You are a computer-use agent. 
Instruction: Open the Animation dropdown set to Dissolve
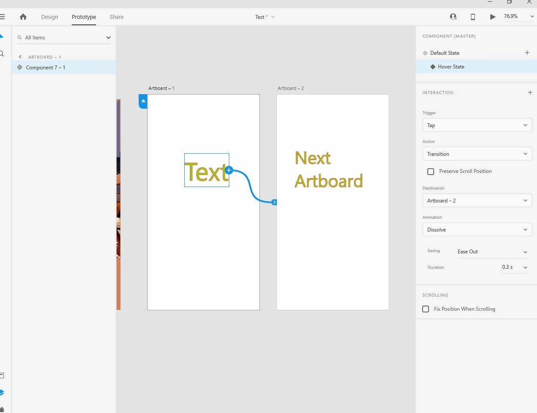477,229
